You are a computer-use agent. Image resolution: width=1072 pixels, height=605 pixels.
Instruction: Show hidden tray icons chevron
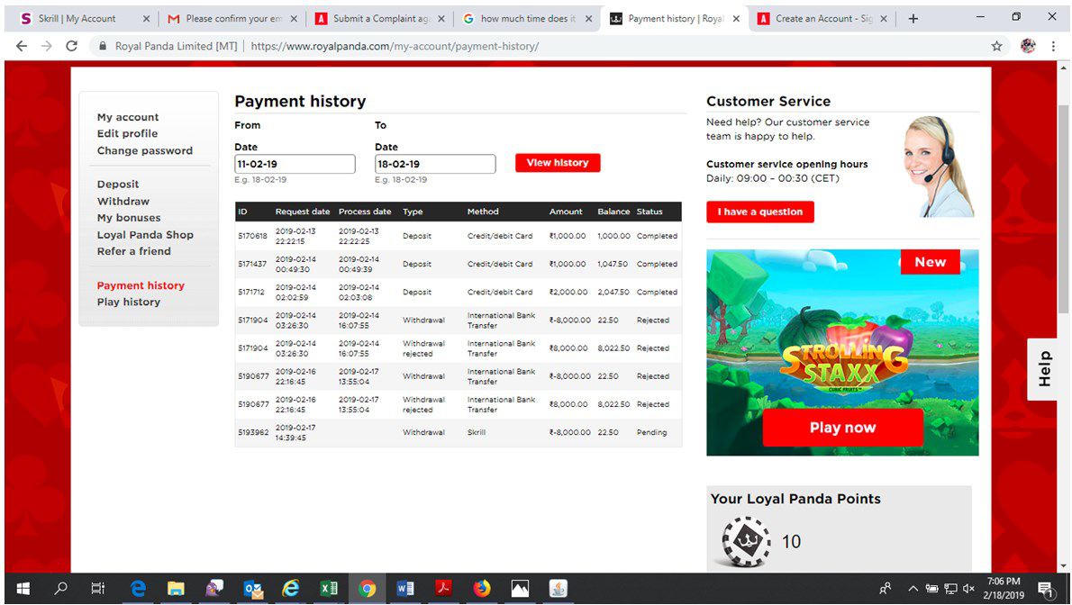(x=913, y=588)
